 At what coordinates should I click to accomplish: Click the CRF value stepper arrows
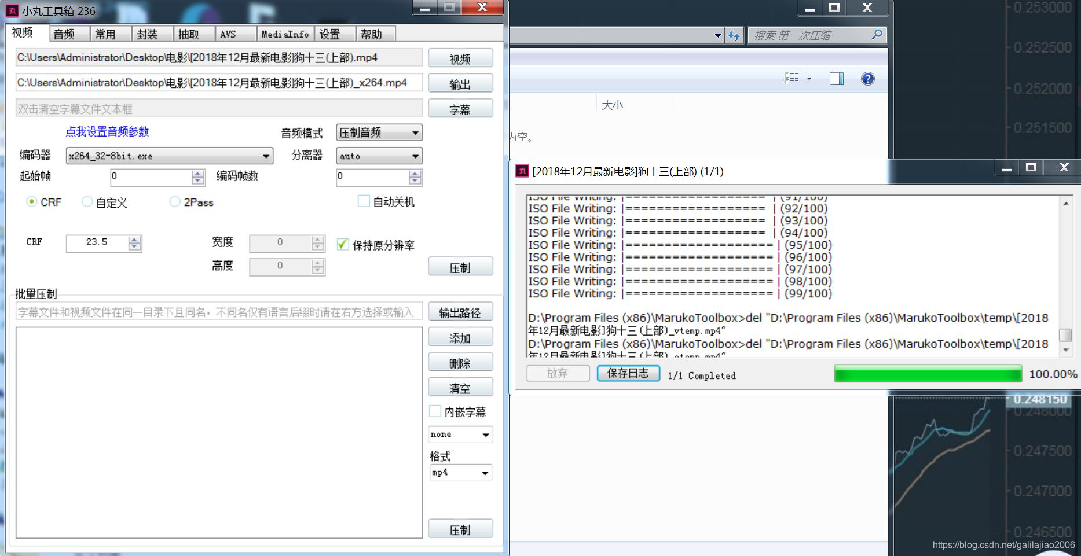135,243
